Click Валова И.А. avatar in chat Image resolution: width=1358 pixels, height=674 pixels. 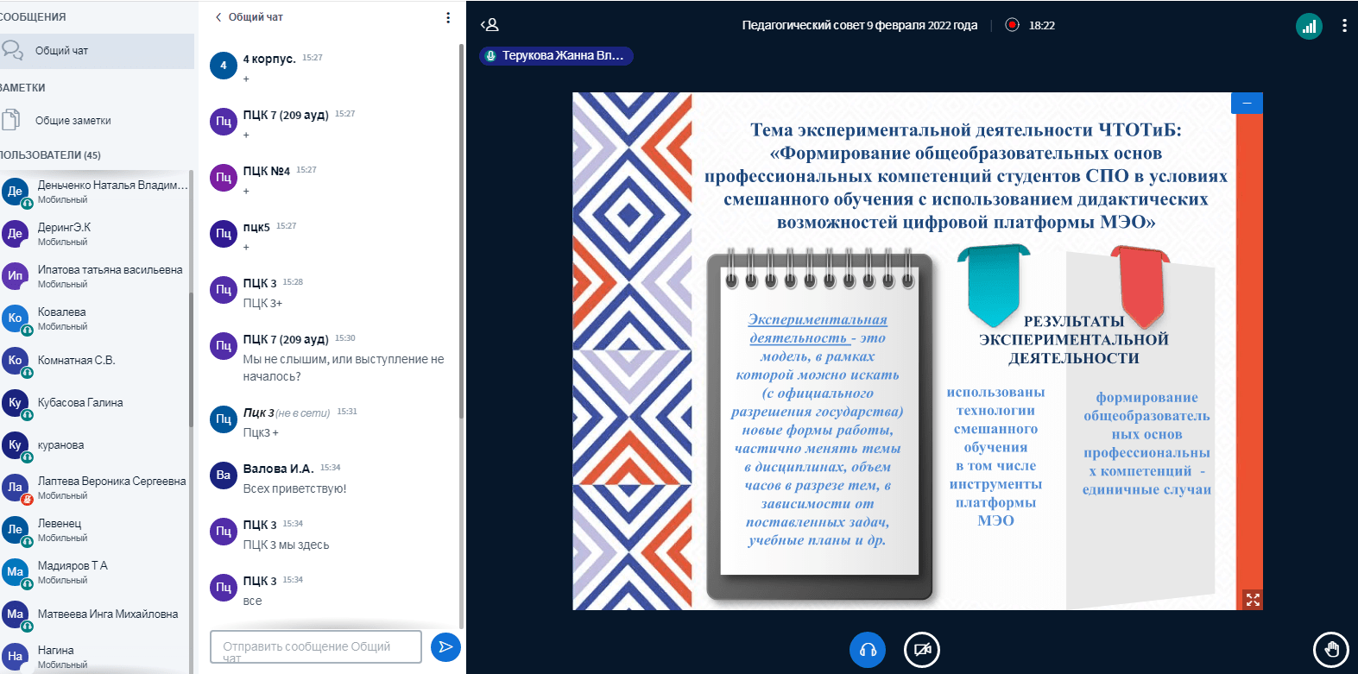tap(224, 476)
